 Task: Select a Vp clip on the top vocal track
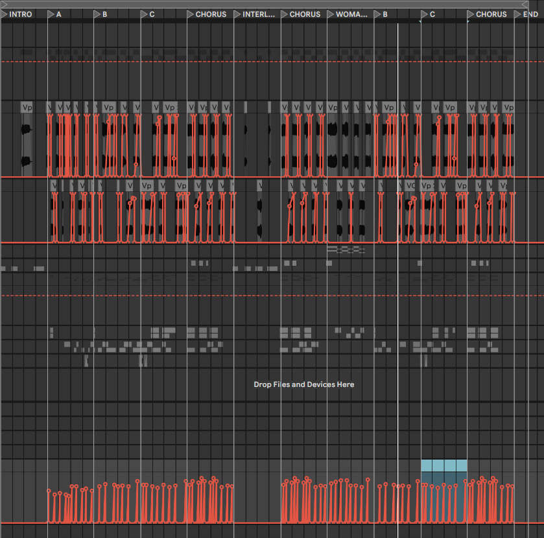[x=26, y=108]
